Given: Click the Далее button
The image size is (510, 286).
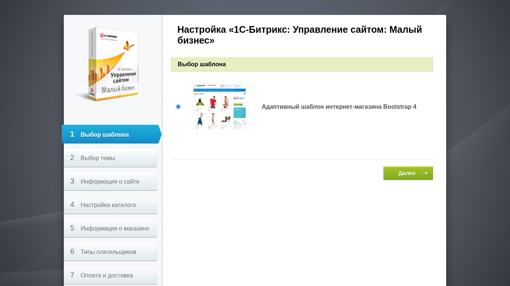Looking at the screenshot, I should pos(408,173).
